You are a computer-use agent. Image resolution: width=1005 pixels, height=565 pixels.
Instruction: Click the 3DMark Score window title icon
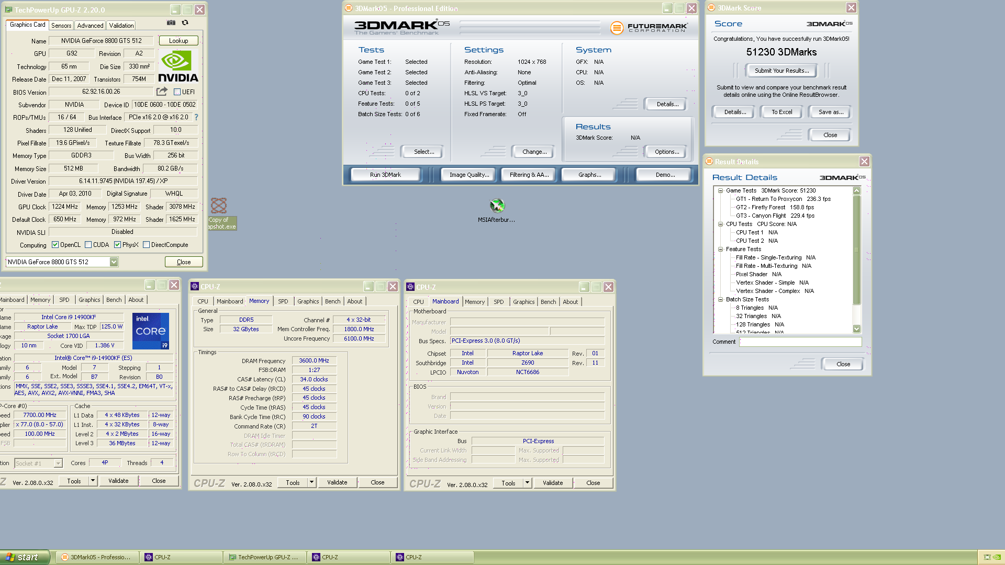click(x=711, y=7)
